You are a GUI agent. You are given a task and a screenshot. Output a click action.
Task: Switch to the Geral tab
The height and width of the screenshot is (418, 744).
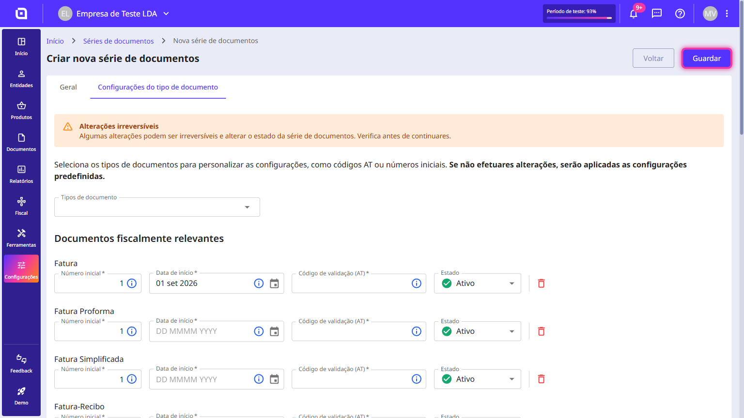click(68, 87)
